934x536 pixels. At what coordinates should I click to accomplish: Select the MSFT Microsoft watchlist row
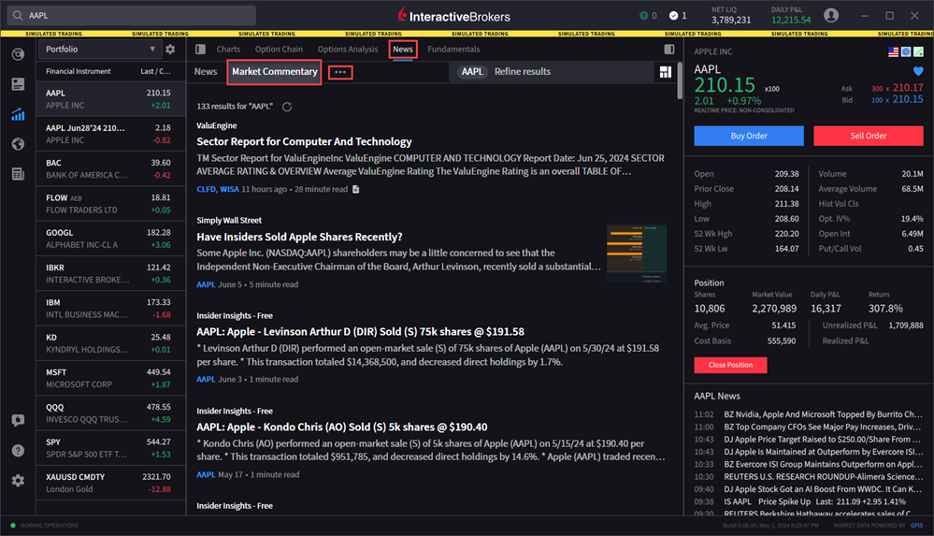click(x=111, y=378)
